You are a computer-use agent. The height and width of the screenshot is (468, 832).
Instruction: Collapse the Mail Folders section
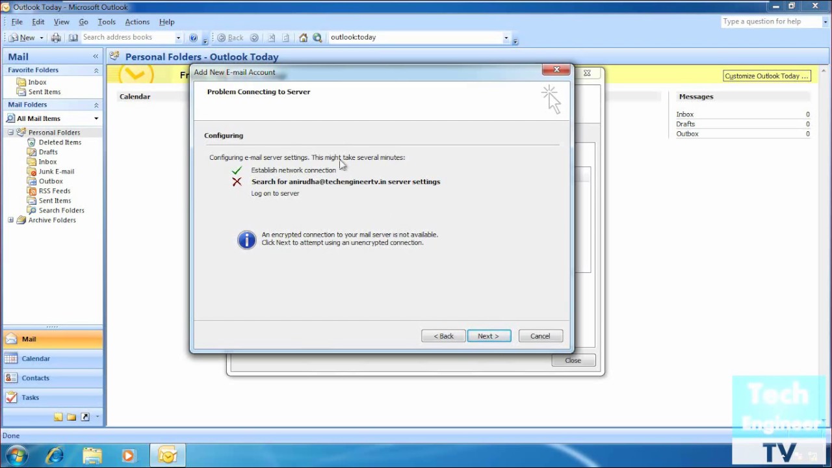point(96,105)
